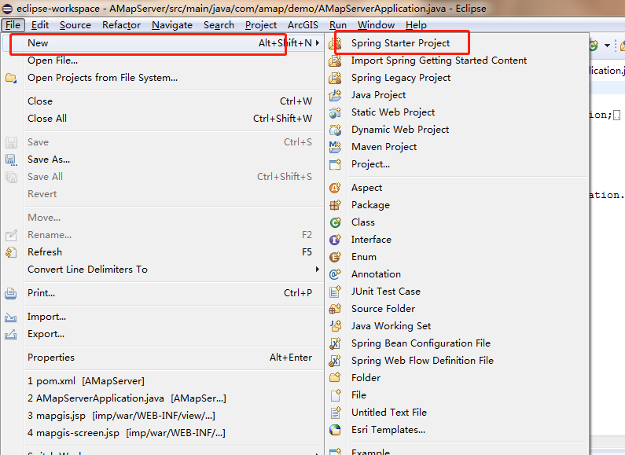Image resolution: width=625 pixels, height=455 pixels.
Task: Choose Dynamic Web Project label
Action: (400, 130)
